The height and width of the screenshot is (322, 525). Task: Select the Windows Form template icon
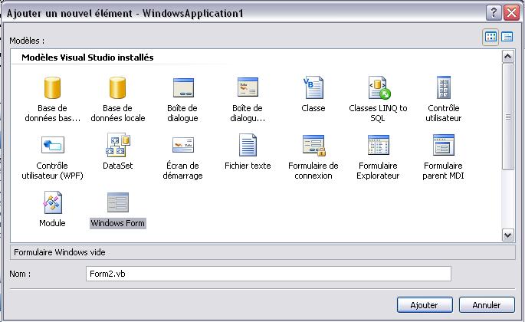118,202
